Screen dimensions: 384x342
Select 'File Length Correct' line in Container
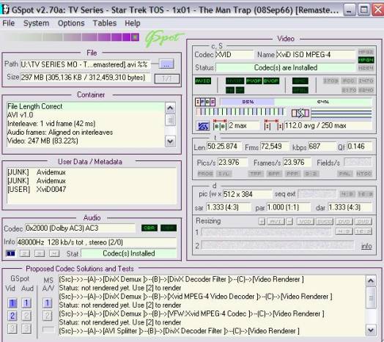point(86,106)
